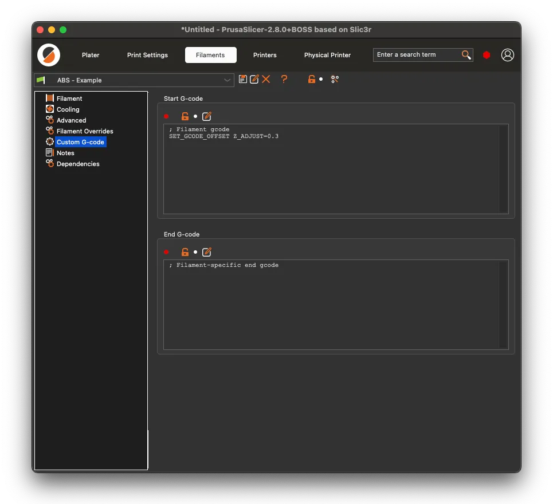The height and width of the screenshot is (504, 553).
Task: Toggle End G-code orange lock icon
Action: coord(185,252)
